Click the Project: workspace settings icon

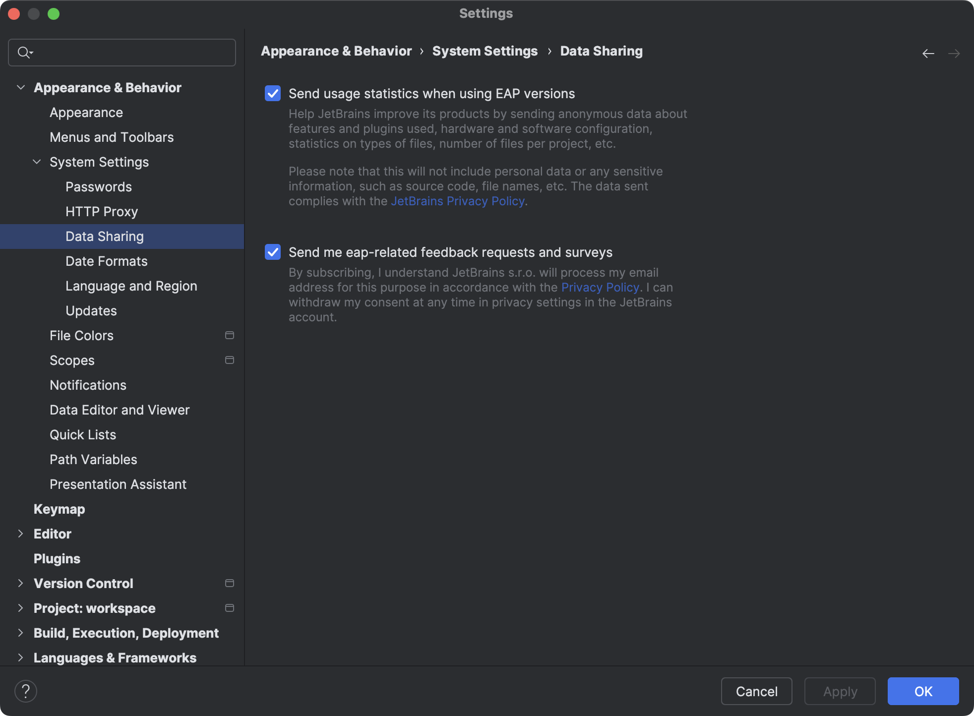coord(229,607)
